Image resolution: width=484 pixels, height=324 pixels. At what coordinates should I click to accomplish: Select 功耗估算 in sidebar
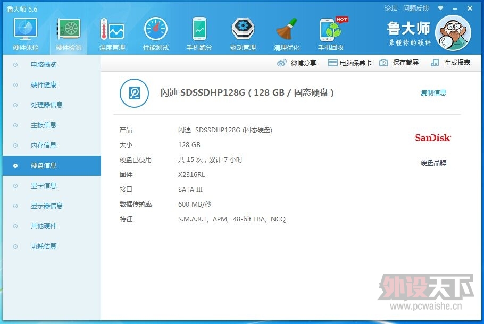(52, 246)
